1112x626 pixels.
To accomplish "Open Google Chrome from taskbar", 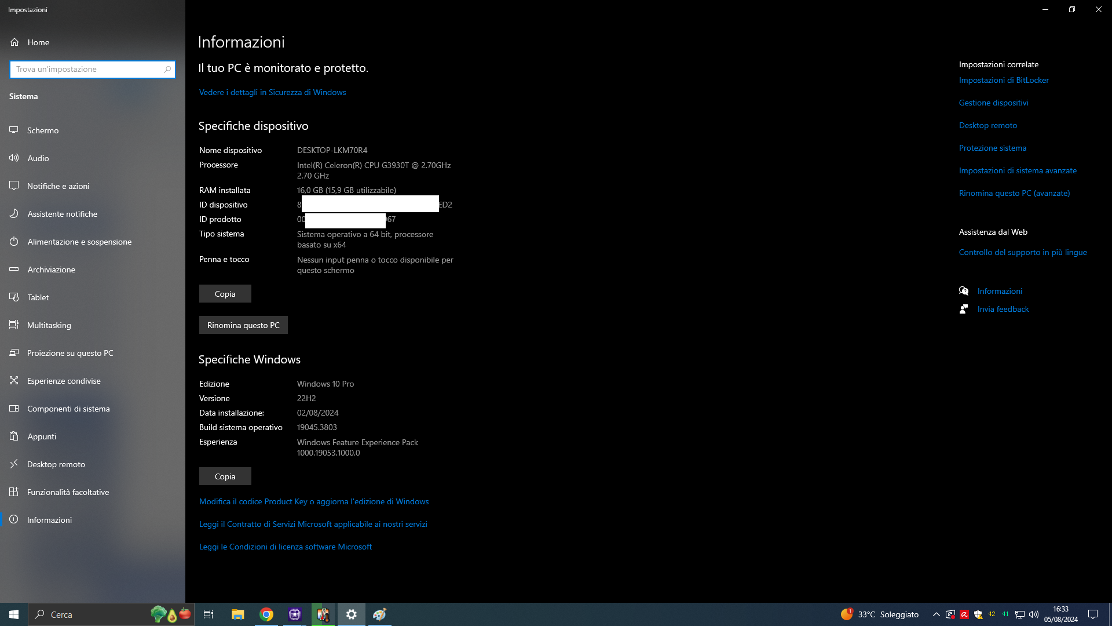I will click(x=266, y=614).
